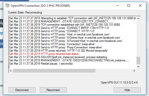This screenshot has height=96, width=149.
Task: Click the log scroll right arrow
Action: pyautogui.click(x=134, y=71)
